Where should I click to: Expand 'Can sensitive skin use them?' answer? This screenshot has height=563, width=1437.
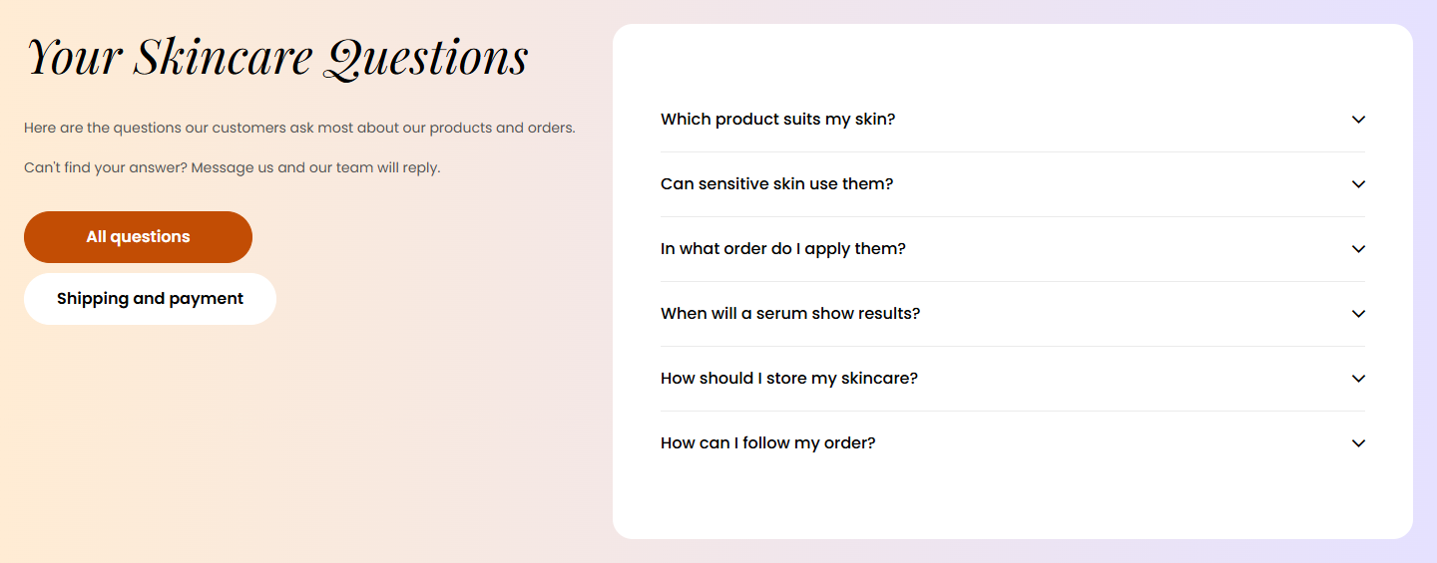1013,184
